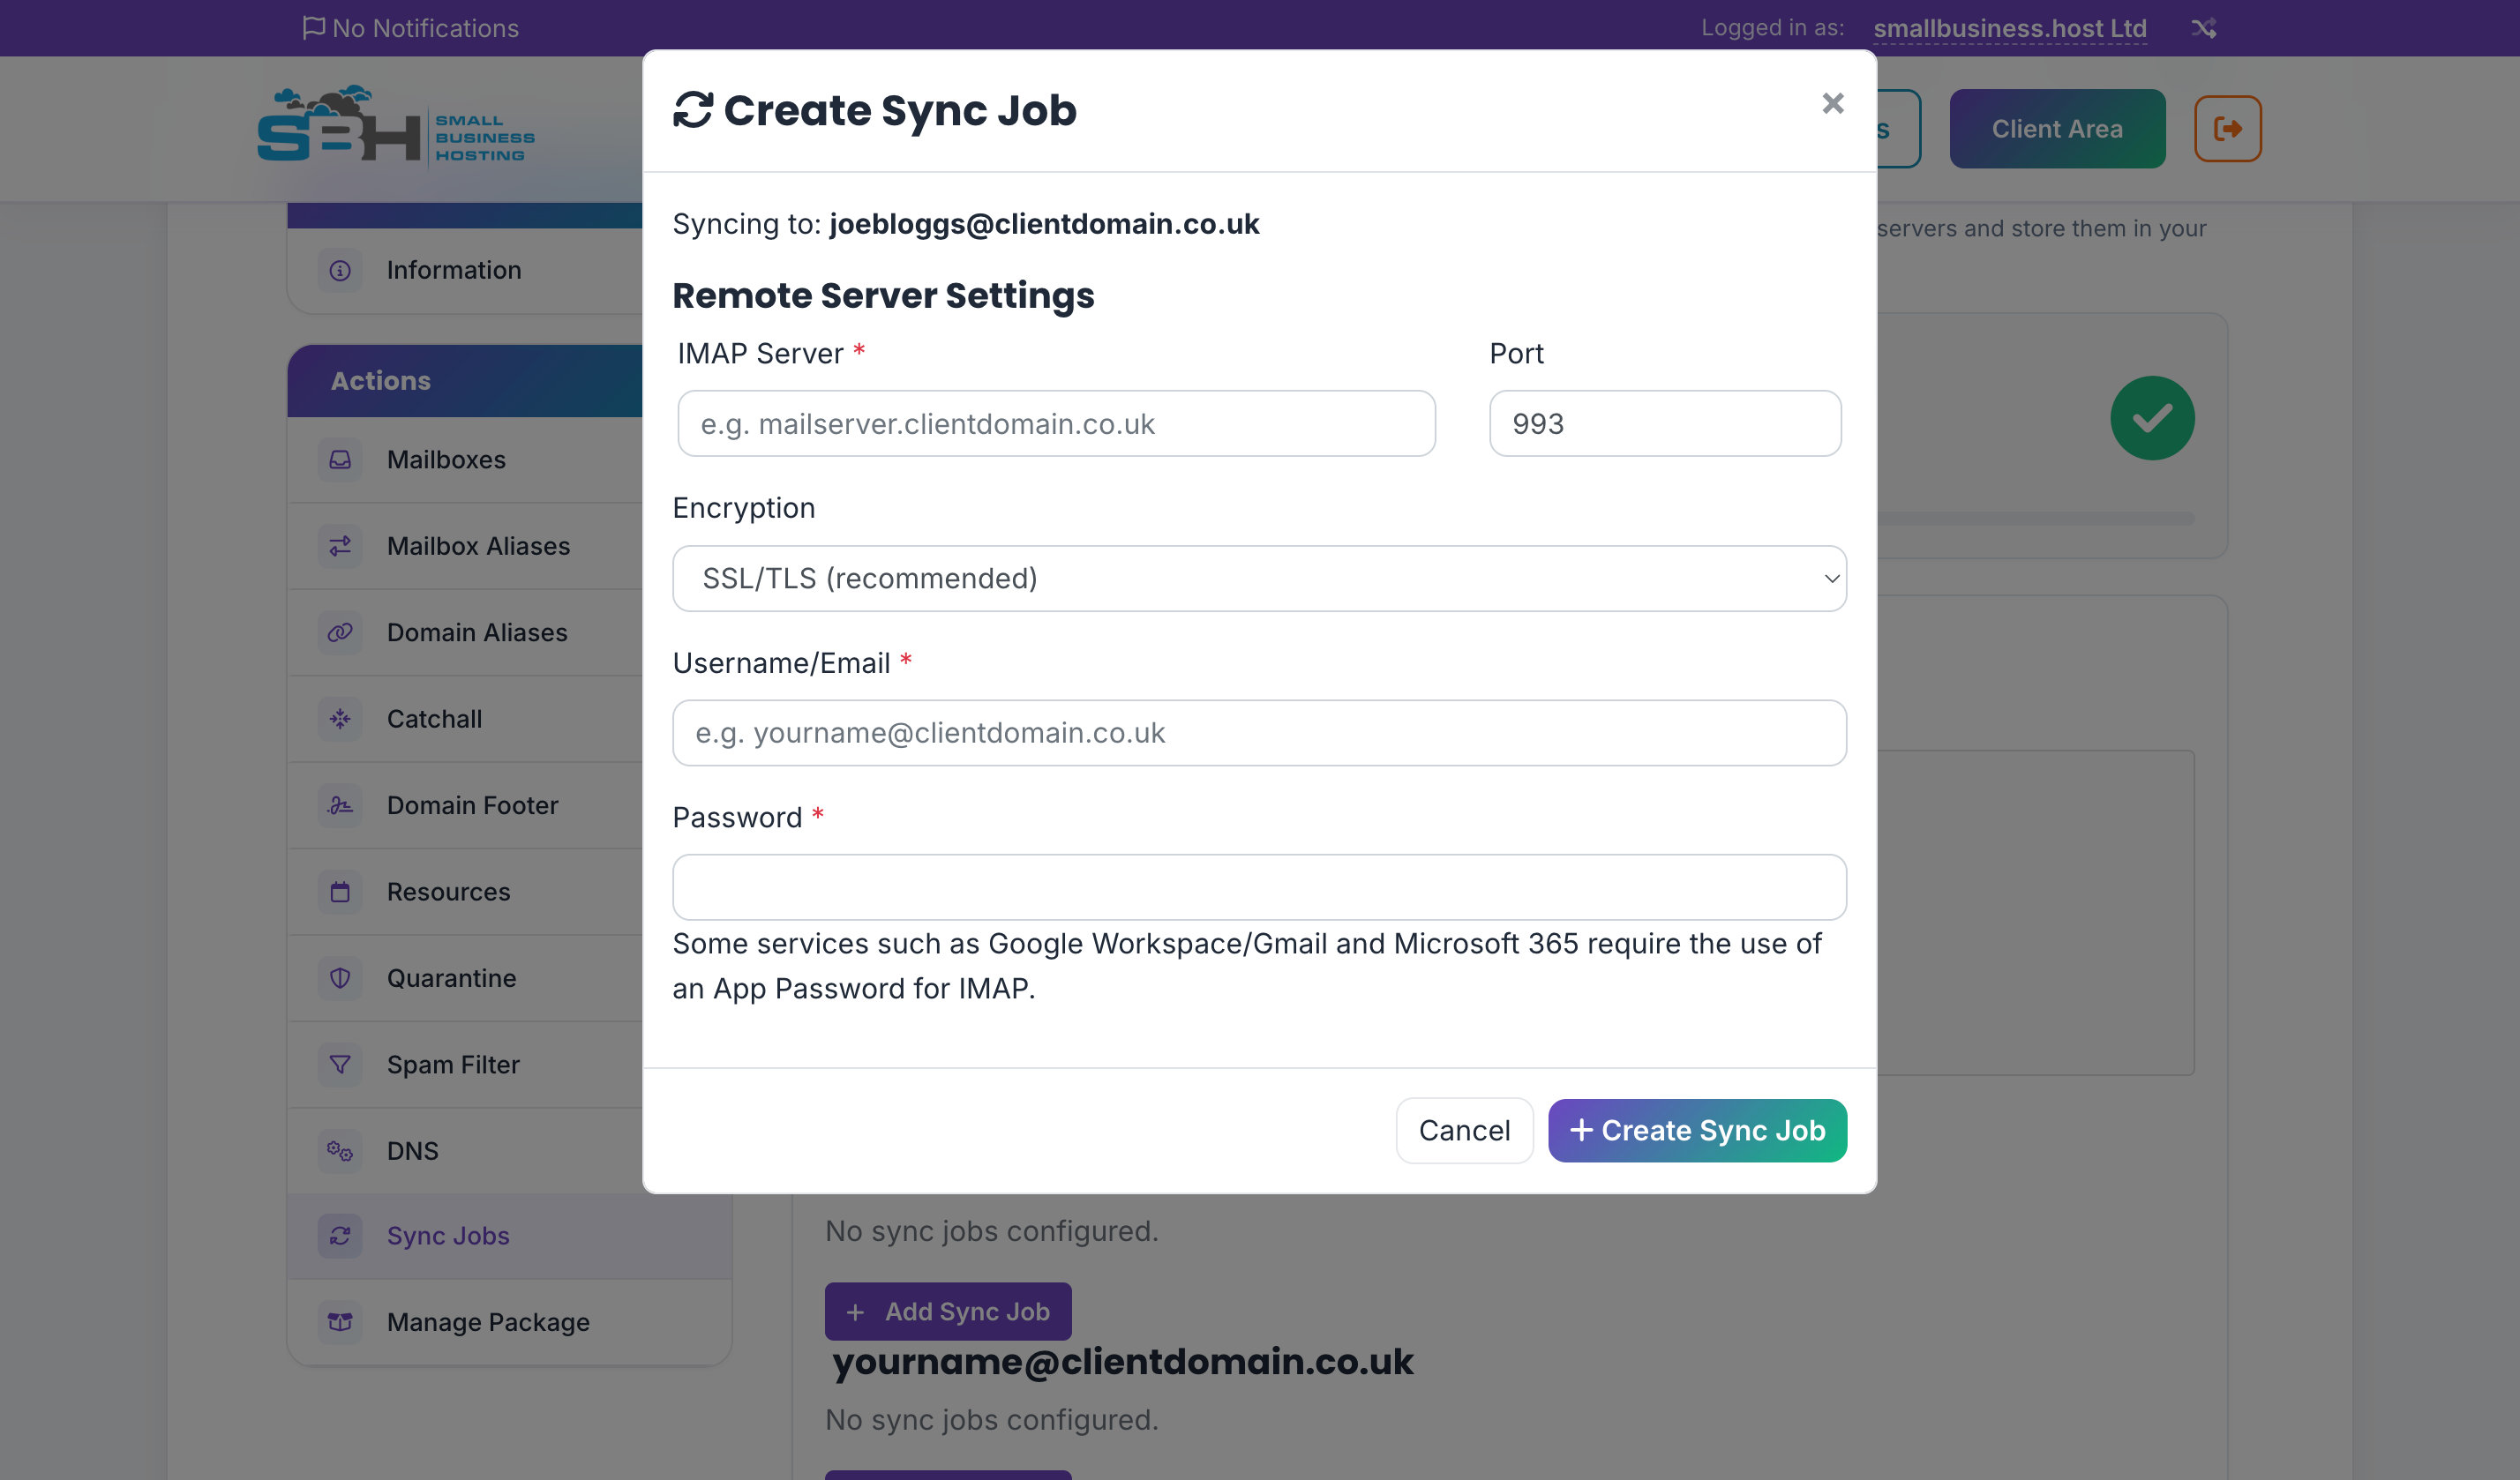Click the Domain Footer signature icon
Viewport: 2520px width, 1480px height.
[340, 805]
